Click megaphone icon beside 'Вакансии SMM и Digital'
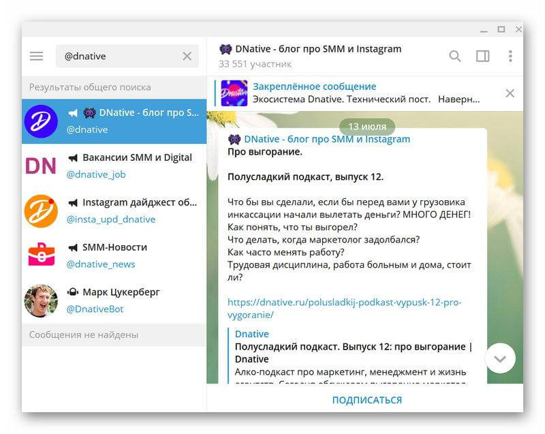The image size is (545, 434). 73,158
